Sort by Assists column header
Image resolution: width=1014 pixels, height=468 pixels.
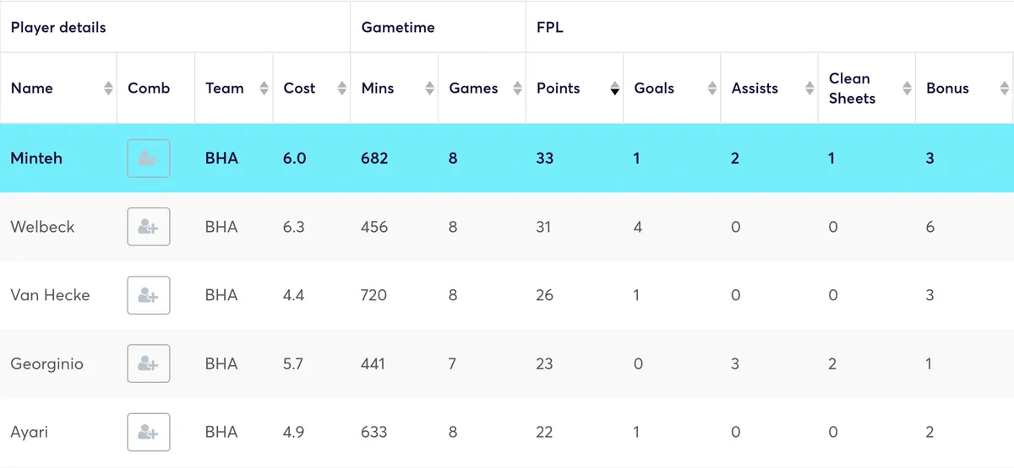(755, 89)
